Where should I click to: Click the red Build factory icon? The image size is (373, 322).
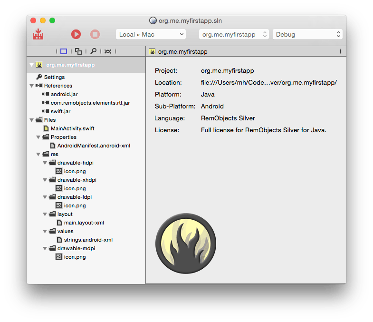coord(38,34)
